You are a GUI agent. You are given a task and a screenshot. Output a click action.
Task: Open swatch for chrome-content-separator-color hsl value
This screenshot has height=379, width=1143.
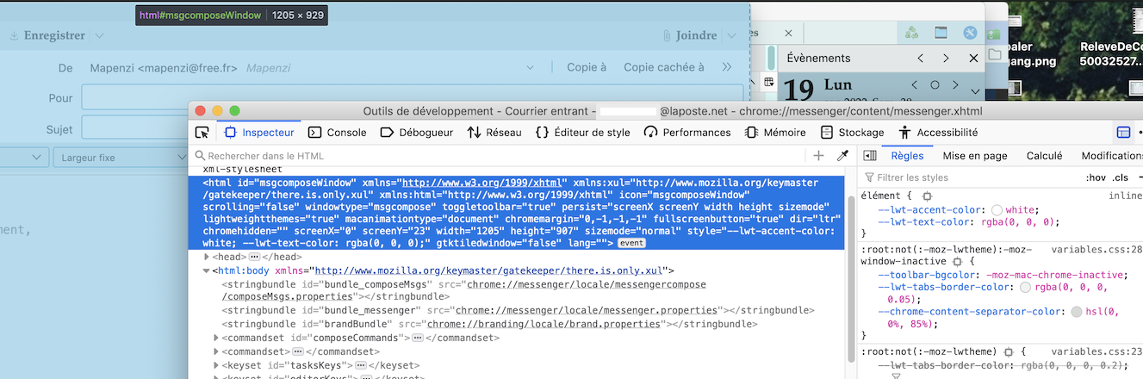click(x=1077, y=311)
